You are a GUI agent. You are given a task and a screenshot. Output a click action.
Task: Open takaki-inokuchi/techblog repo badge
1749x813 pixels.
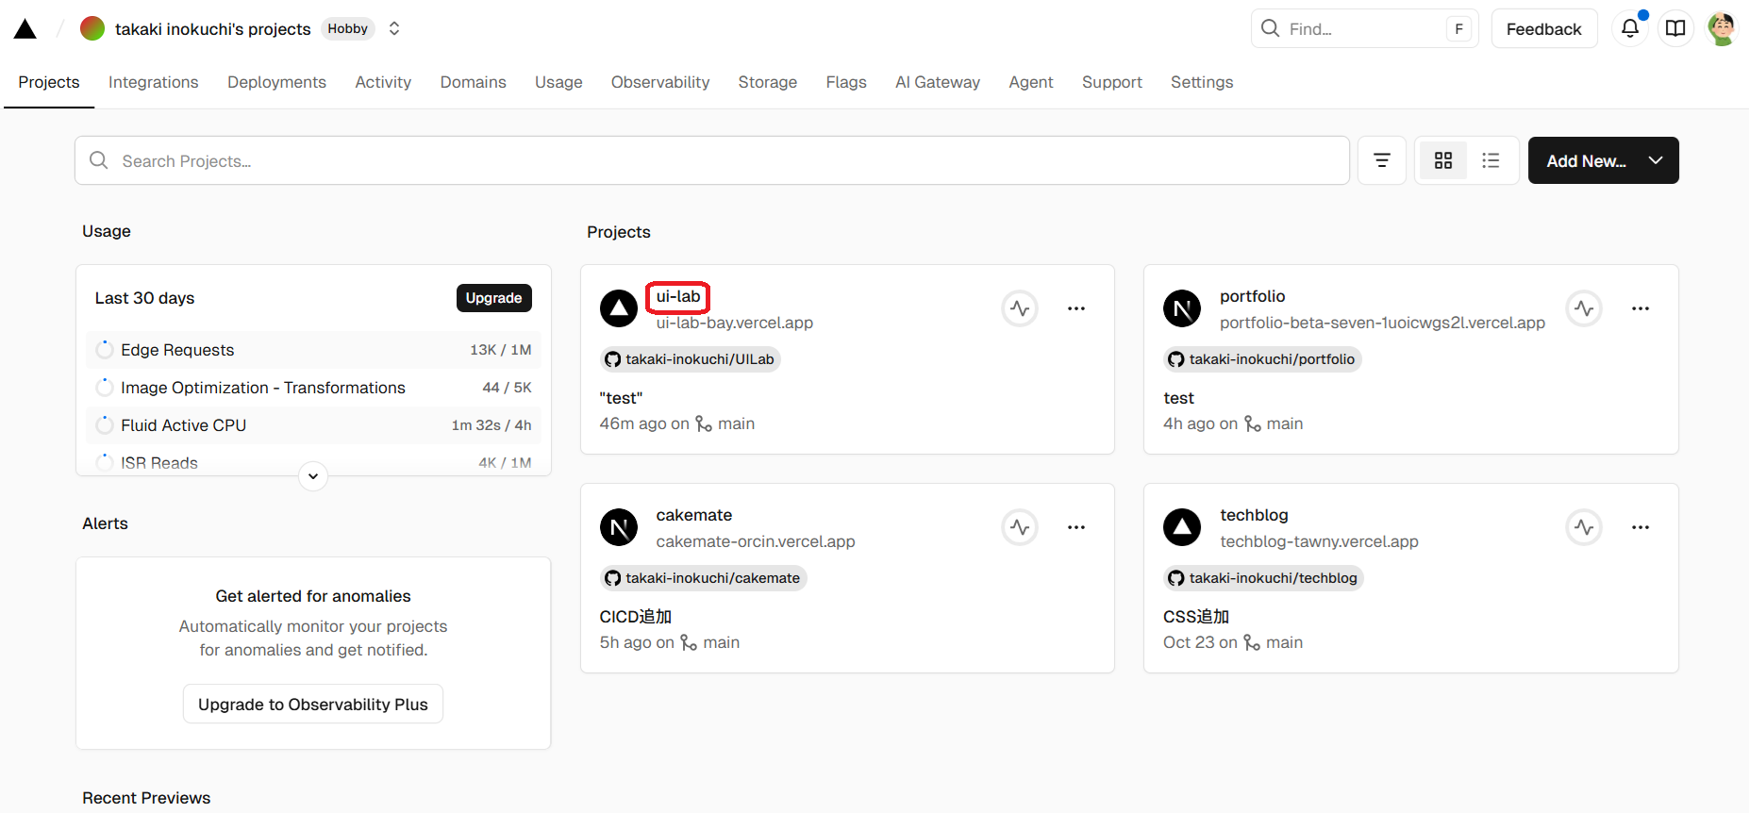(x=1263, y=578)
